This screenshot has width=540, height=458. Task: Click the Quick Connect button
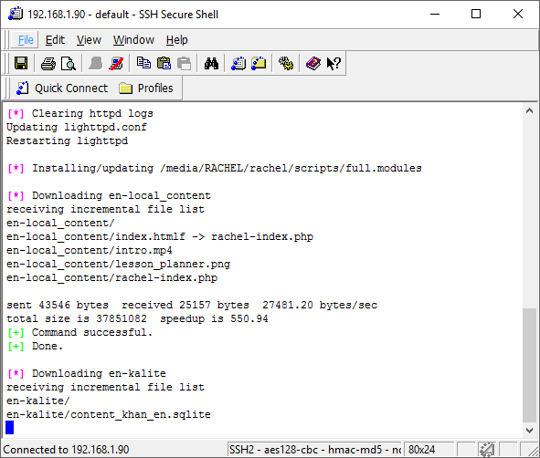pos(62,88)
